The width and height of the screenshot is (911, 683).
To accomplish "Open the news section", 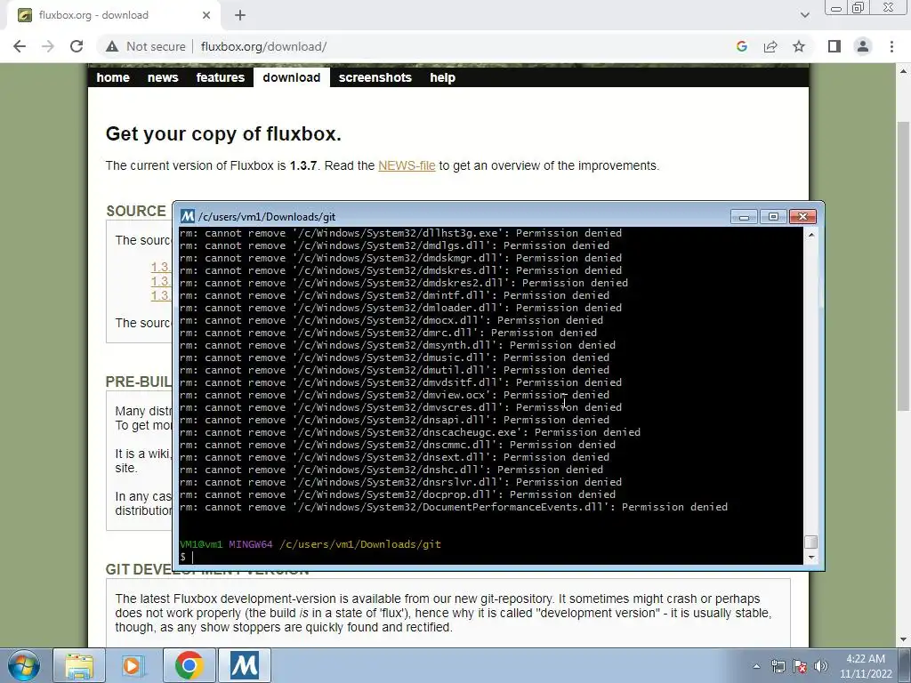I will (x=163, y=78).
